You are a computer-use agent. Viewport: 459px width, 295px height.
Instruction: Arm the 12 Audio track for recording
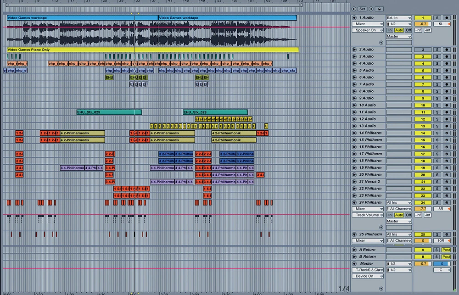[x=447, y=119]
